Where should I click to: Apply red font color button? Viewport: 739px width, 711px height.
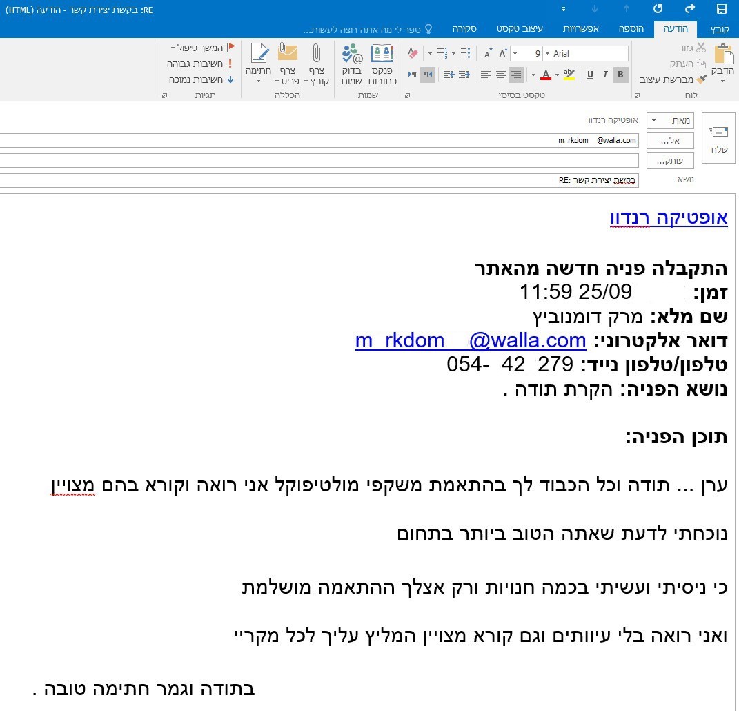click(546, 75)
